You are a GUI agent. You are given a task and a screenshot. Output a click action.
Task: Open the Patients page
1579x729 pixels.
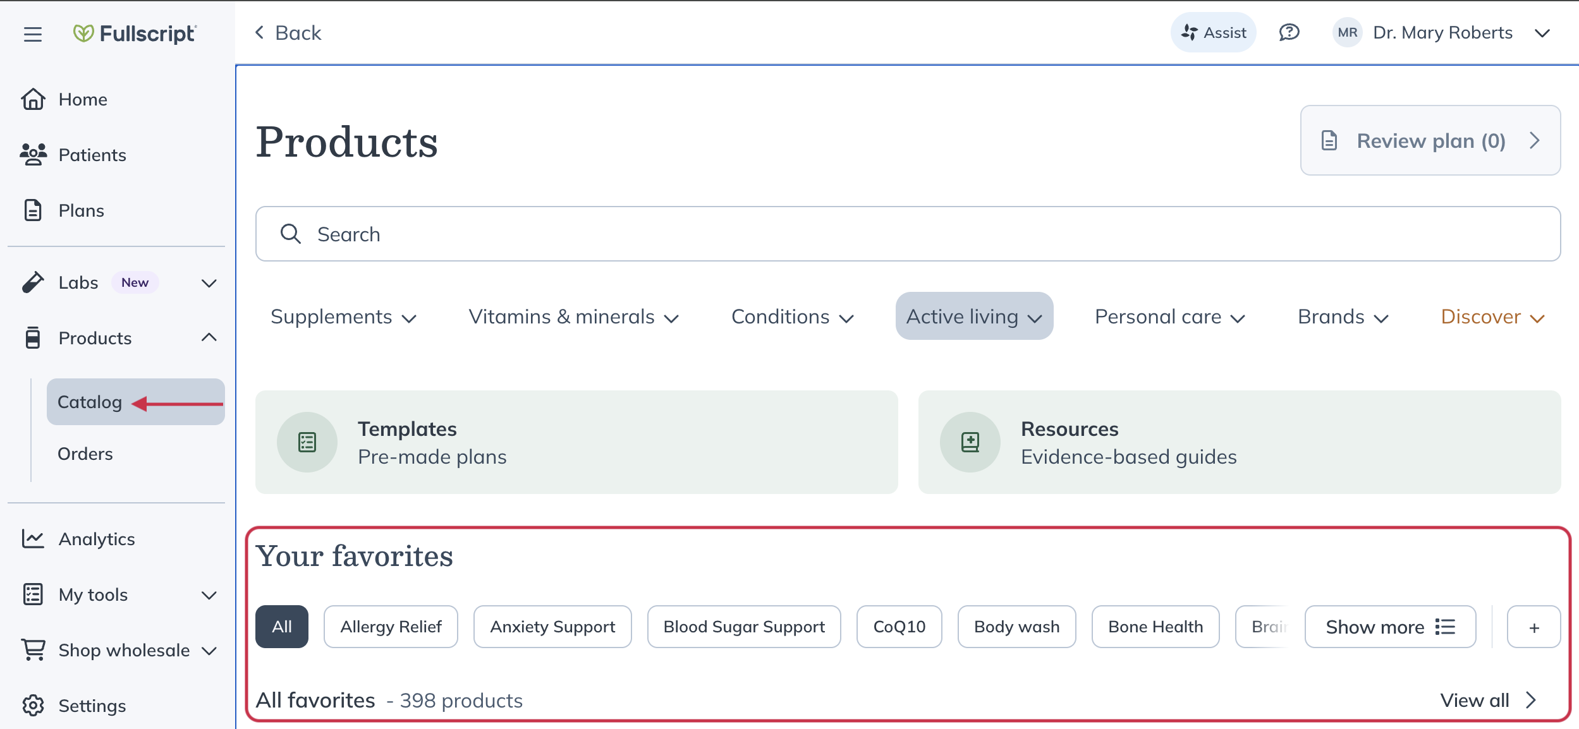click(x=92, y=155)
